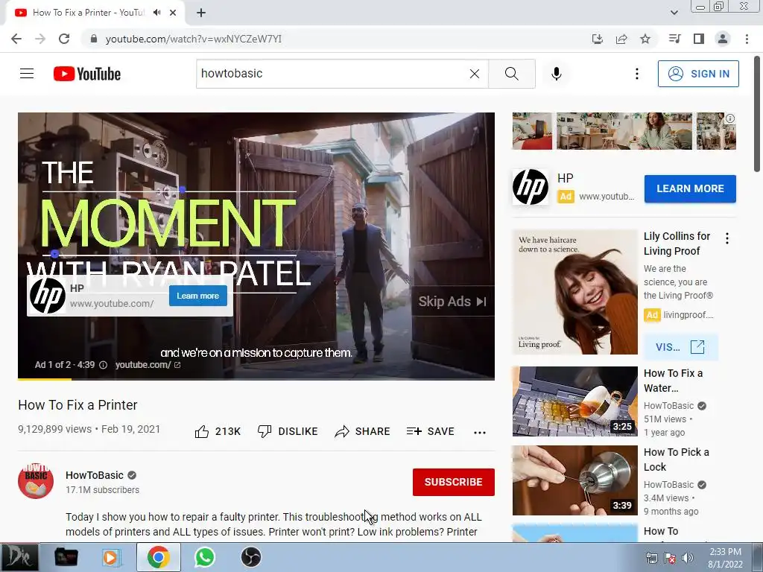Viewport: 763px width, 572px height.
Task: Like the video with thumbs up
Action: point(218,431)
